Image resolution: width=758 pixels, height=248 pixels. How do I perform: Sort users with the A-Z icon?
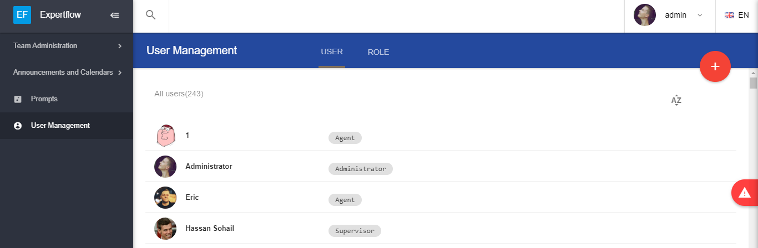(676, 100)
